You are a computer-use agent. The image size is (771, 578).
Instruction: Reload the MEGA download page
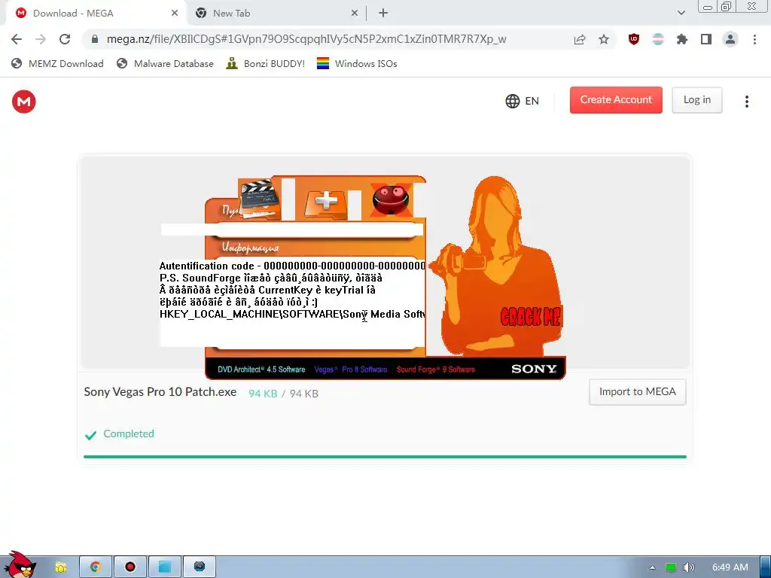65,39
